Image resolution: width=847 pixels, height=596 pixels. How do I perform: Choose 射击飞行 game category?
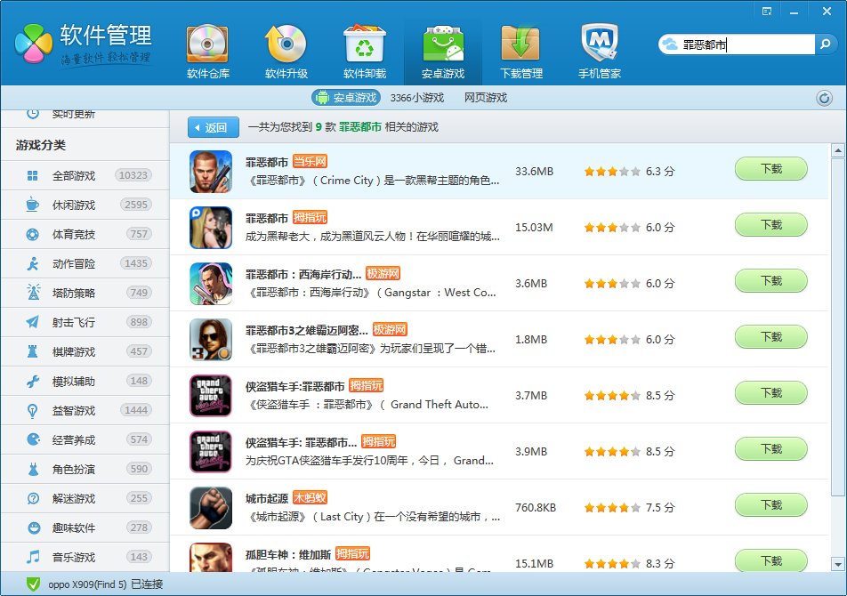pos(73,322)
